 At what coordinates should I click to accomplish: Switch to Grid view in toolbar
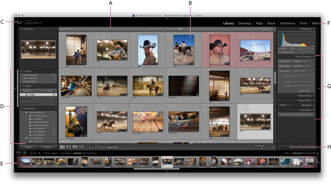pyautogui.click(x=62, y=147)
